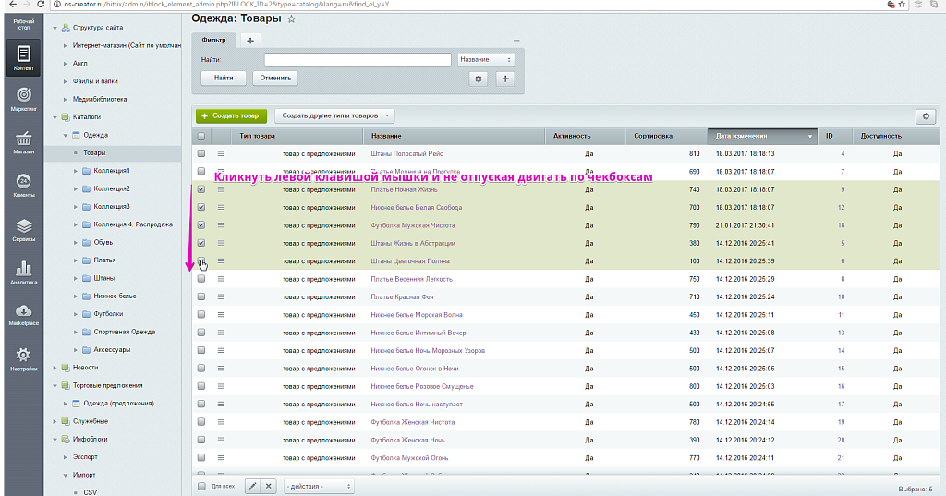Check the box for Платье Весенняя Легкость

[201, 279]
